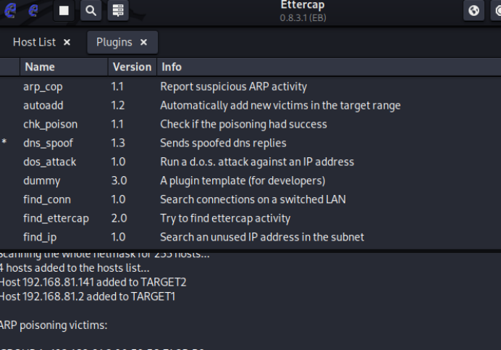
Task: Close the Host List tab
Action: (x=67, y=42)
